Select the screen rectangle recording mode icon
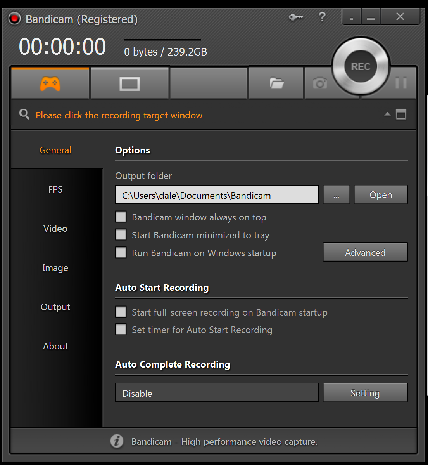 coord(129,83)
